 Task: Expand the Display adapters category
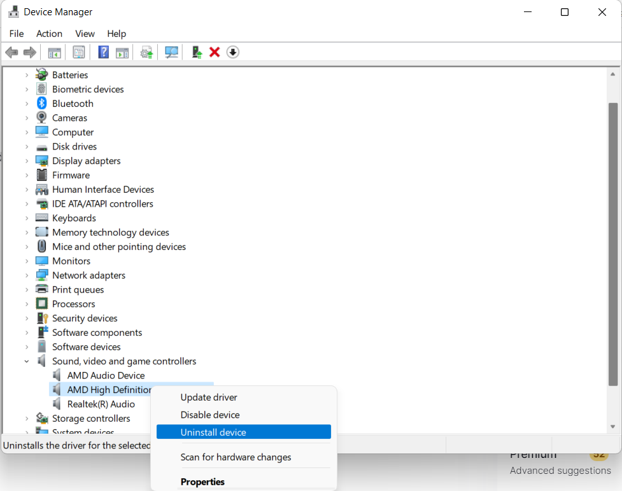pyautogui.click(x=27, y=161)
